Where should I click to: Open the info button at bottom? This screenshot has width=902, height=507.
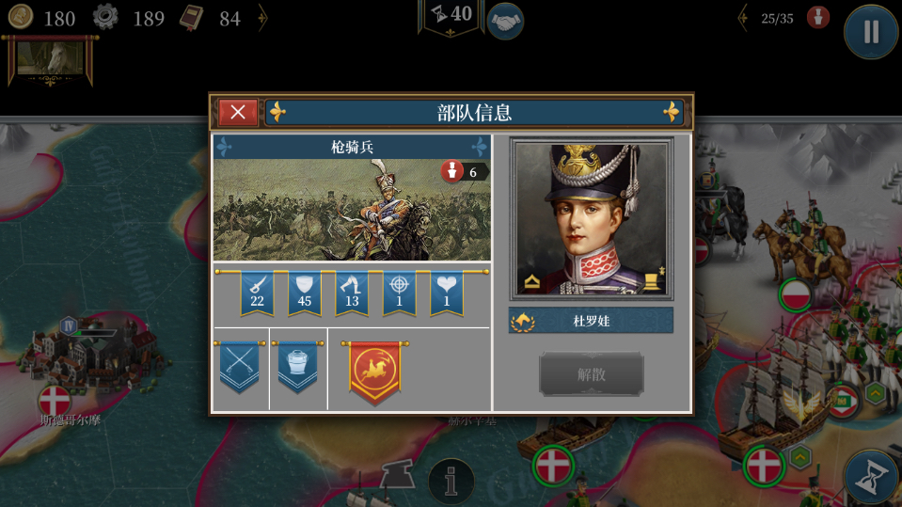point(451,481)
